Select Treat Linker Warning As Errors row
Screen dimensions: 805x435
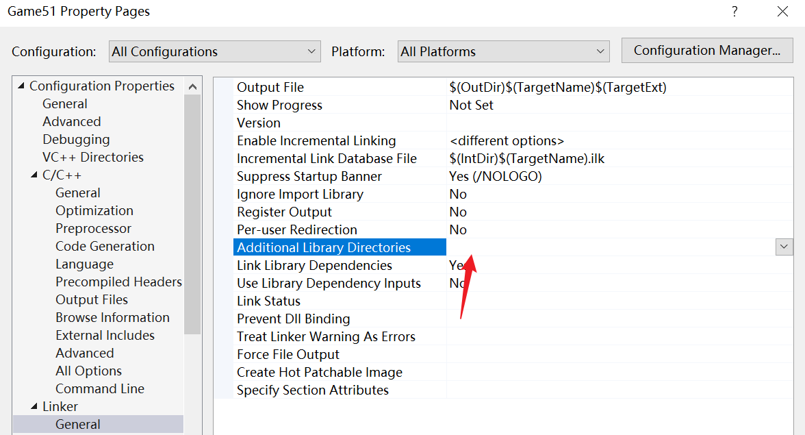point(326,337)
